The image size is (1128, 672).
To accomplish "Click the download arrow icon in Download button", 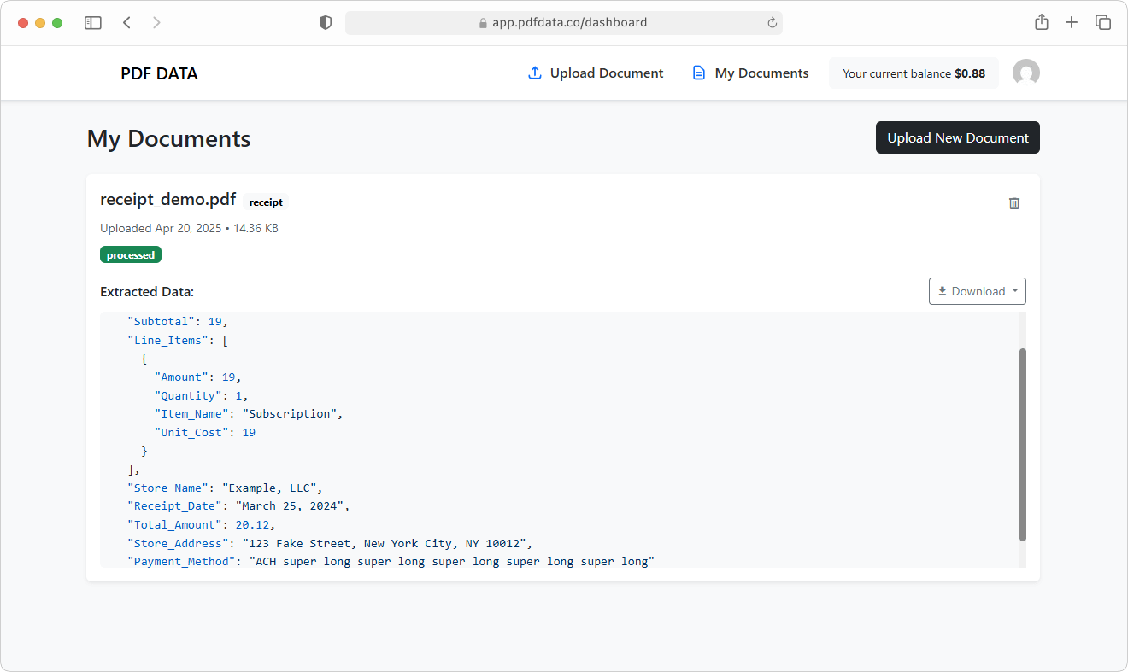I will 943,291.
